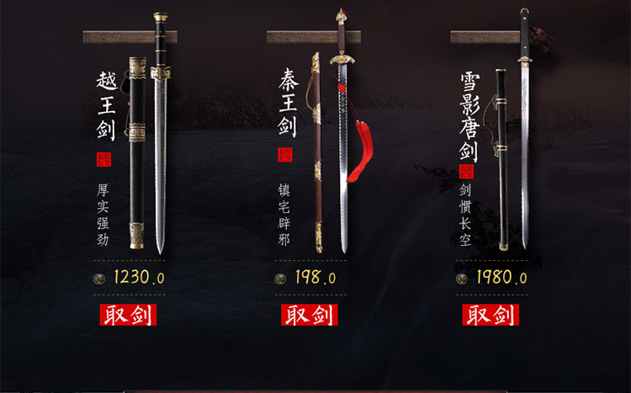The image size is (631, 393).
Task: Click the coin icon beside 1230.0
Action: tap(99, 279)
